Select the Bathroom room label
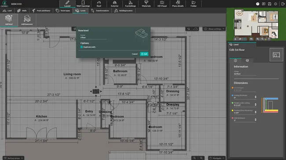 120,71
